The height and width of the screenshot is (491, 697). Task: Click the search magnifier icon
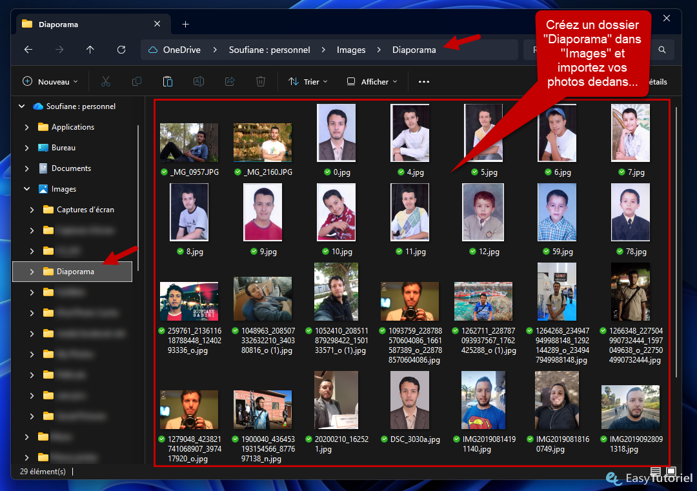click(x=662, y=50)
